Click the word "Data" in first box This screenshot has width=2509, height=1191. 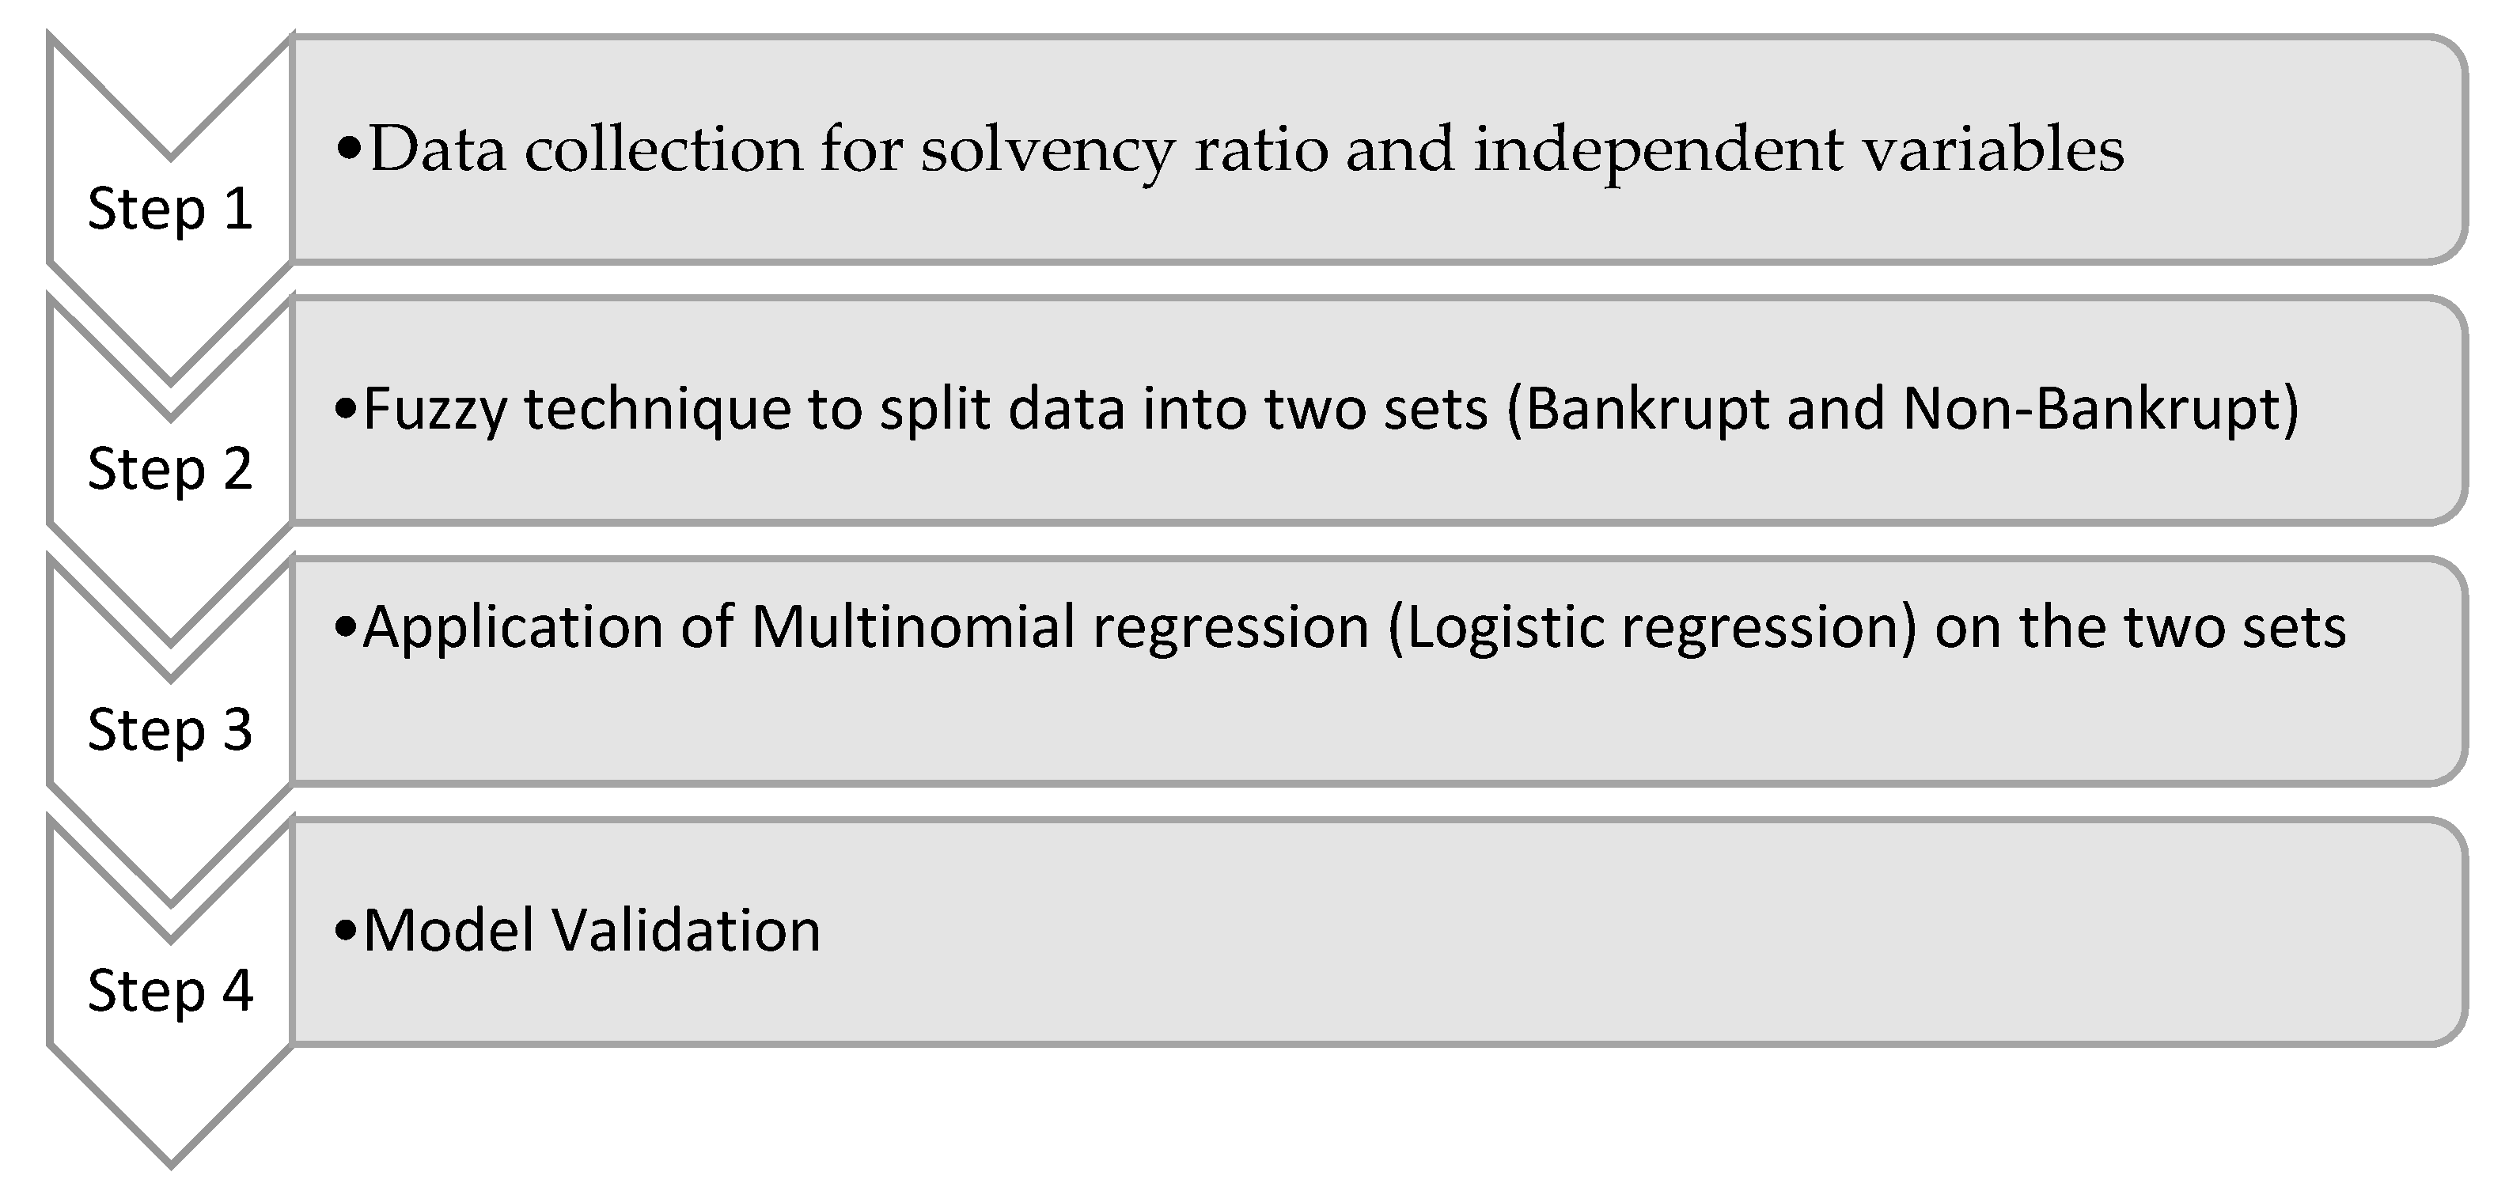pyautogui.click(x=438, y=150)
